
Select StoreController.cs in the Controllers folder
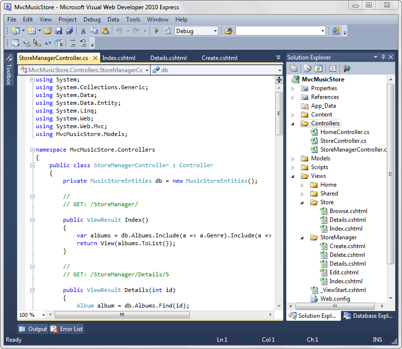[343, 141]
